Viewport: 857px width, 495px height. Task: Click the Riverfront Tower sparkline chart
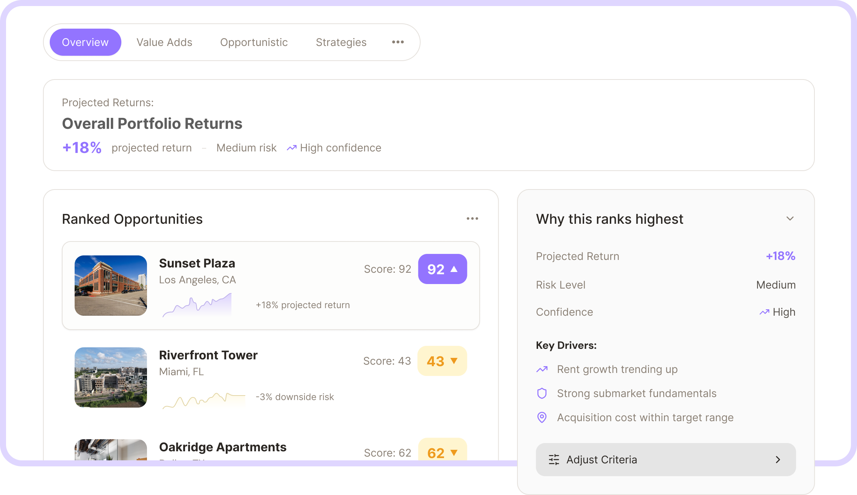click(x=204, y=399)
